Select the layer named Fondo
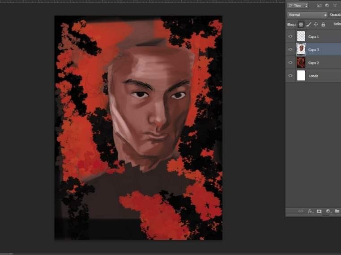The image size is (341, 255). (313, 76)
